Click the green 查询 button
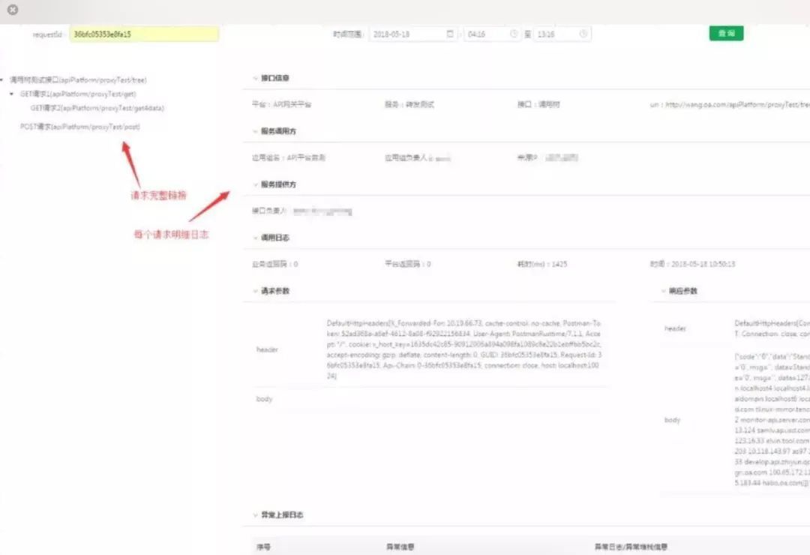Screen dimensions: 810x555 (x=726, y=33)
